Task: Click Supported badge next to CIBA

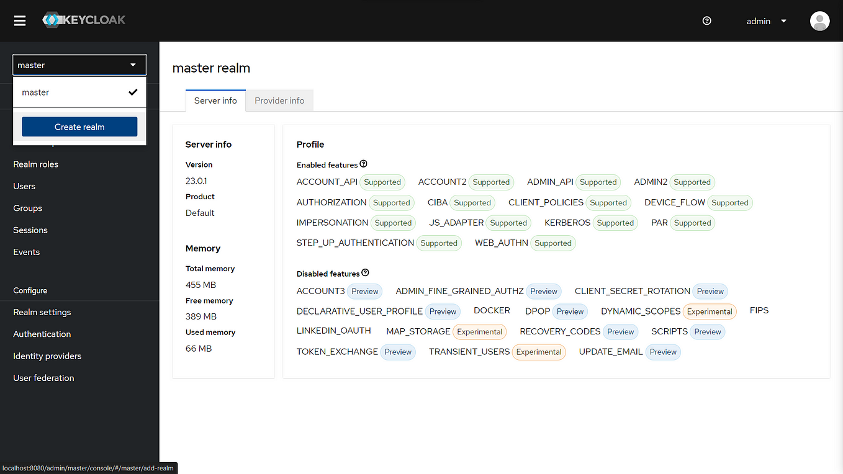Action: pos(472,203)
